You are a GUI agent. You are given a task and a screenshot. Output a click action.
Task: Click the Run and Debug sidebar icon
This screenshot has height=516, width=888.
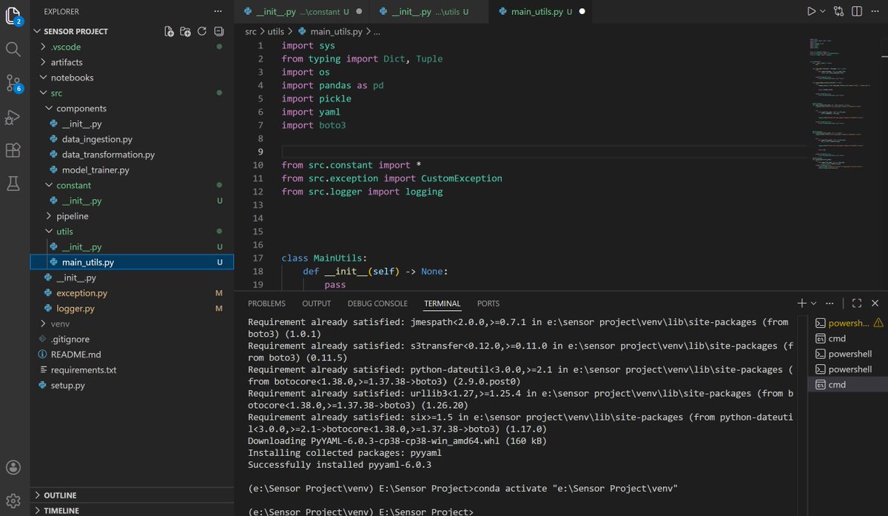(13, 116)
